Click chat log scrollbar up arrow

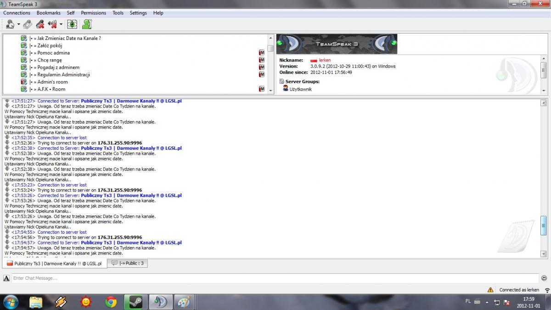pyautogui.click(x=544, y=102)
